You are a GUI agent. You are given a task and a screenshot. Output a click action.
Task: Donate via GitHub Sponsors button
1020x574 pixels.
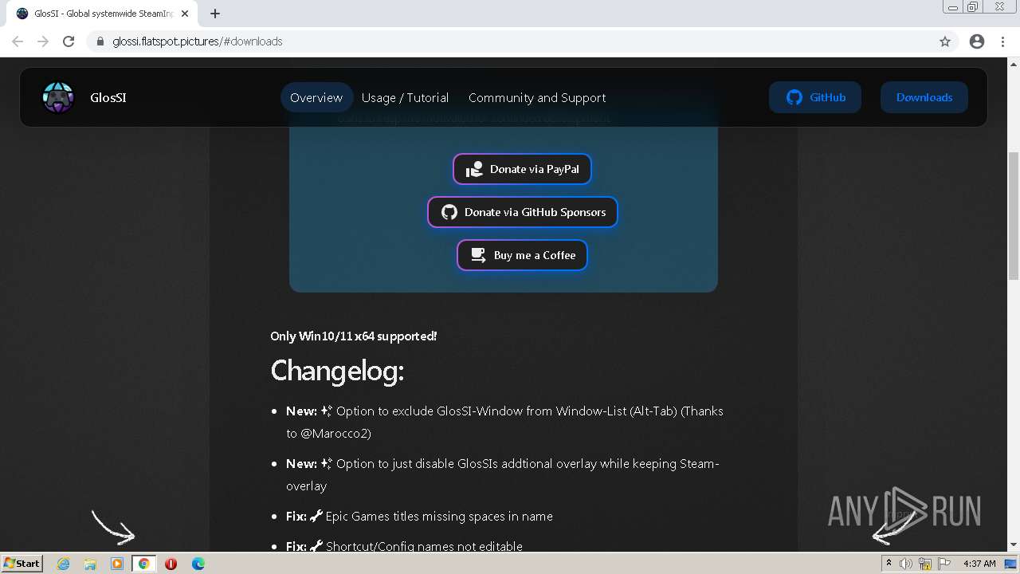[x=522, y=212]
